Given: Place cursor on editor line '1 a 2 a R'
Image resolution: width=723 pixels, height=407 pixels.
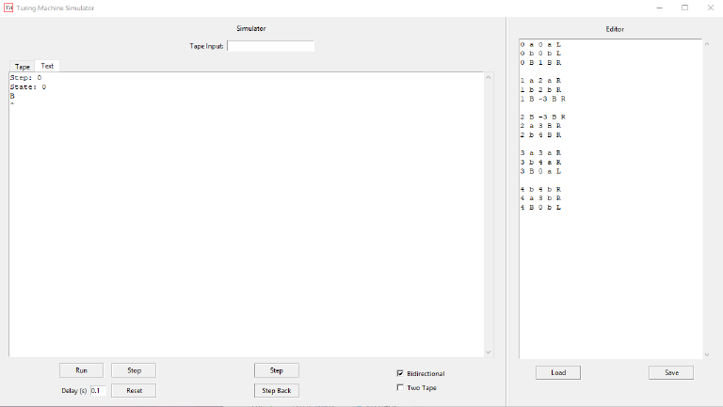Looking at the screenshot, I should 540,81.
